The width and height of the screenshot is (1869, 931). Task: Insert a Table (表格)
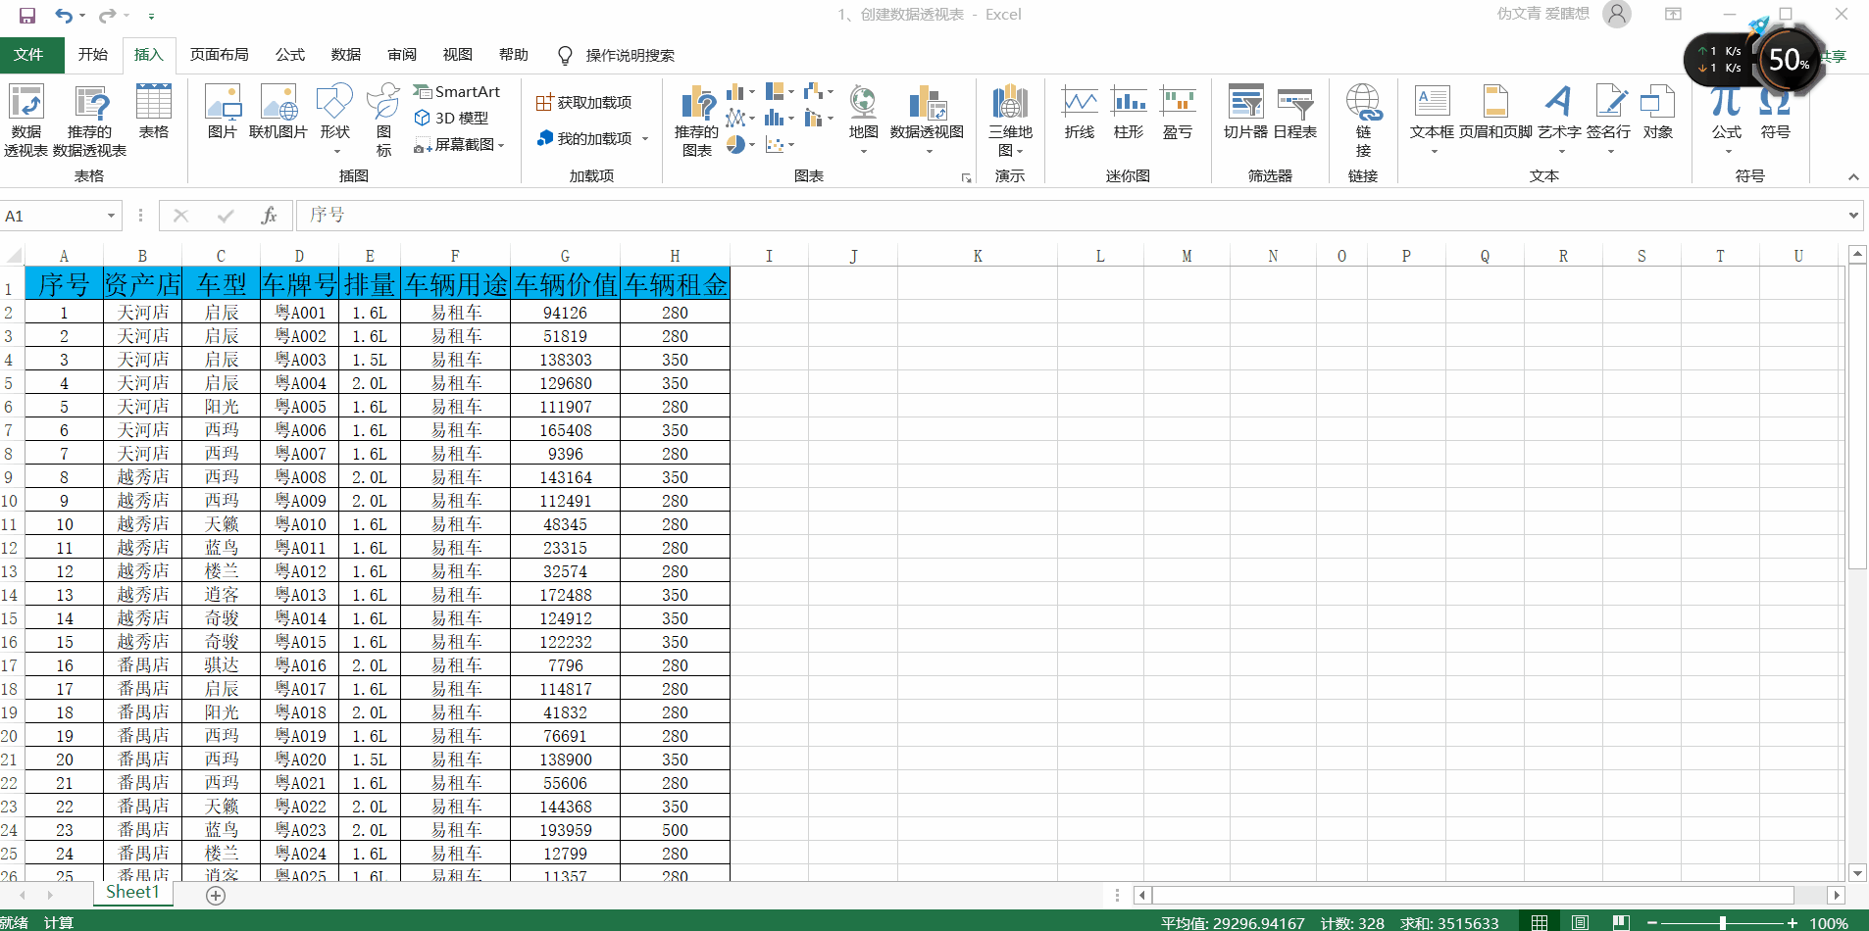pos(154,112)
